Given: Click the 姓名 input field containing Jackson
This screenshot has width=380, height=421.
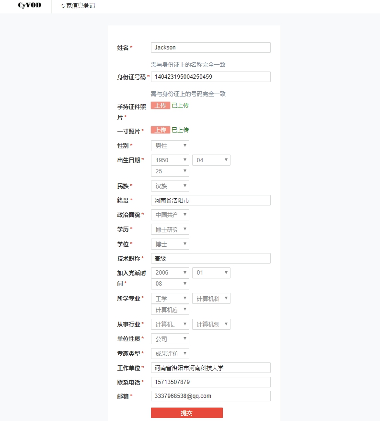Looking at the screenshot, I should (211, 48).
